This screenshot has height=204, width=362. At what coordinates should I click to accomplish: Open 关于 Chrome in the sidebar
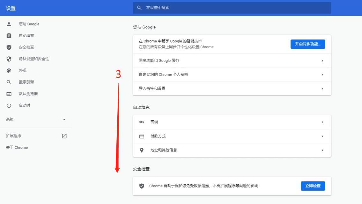tap(17, 148)
